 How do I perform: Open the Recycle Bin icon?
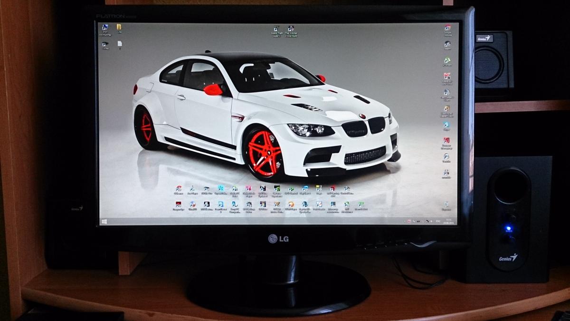446,205
